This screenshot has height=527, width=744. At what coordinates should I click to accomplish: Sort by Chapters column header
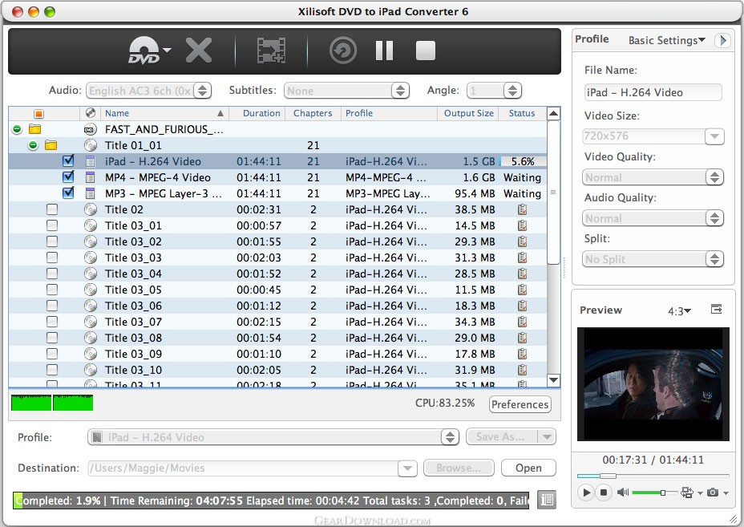pyautogui.click(x=313, y=113)
